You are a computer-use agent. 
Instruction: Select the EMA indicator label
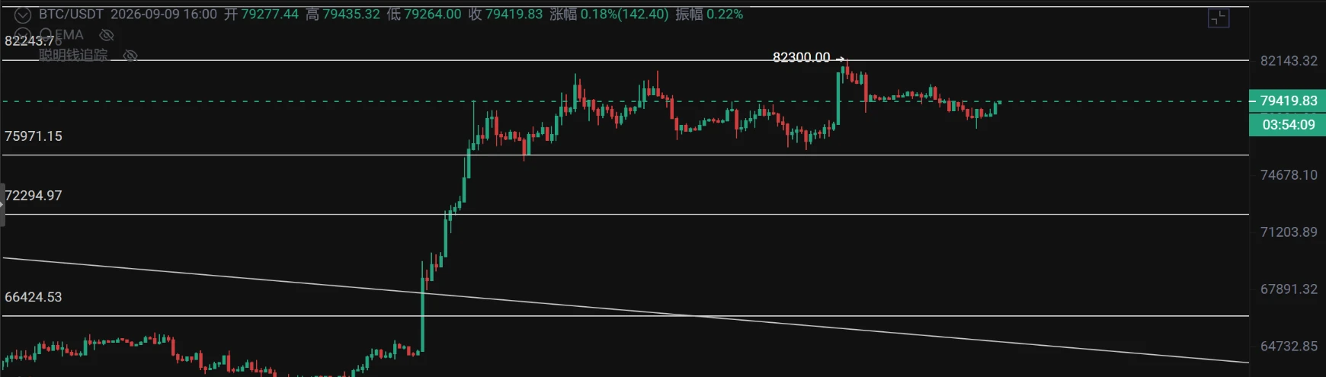coord(69,35)
